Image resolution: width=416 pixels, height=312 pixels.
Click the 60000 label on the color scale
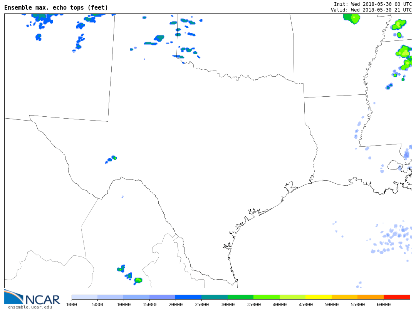[x=384, y=305]
